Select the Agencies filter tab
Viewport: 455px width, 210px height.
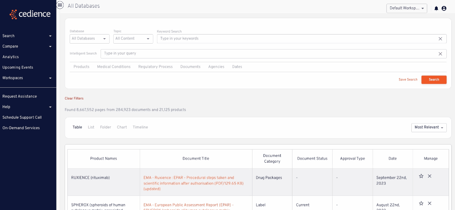(216, 67)
